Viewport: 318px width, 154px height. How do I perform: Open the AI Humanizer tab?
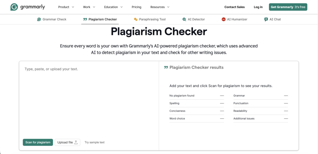(234, 20)
